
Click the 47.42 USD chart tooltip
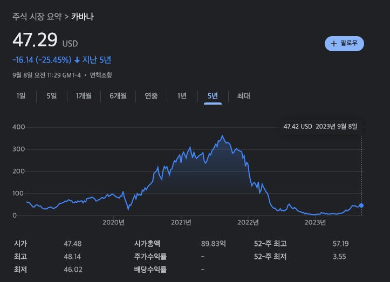(x=320, y=126)
